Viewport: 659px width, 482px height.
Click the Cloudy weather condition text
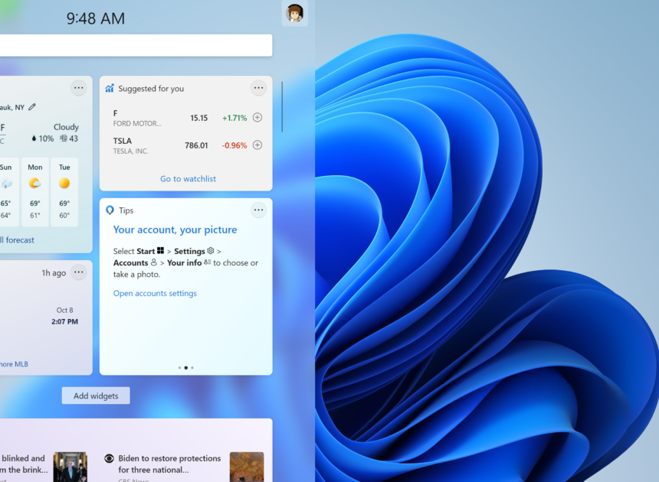click(x=66, y=127)
